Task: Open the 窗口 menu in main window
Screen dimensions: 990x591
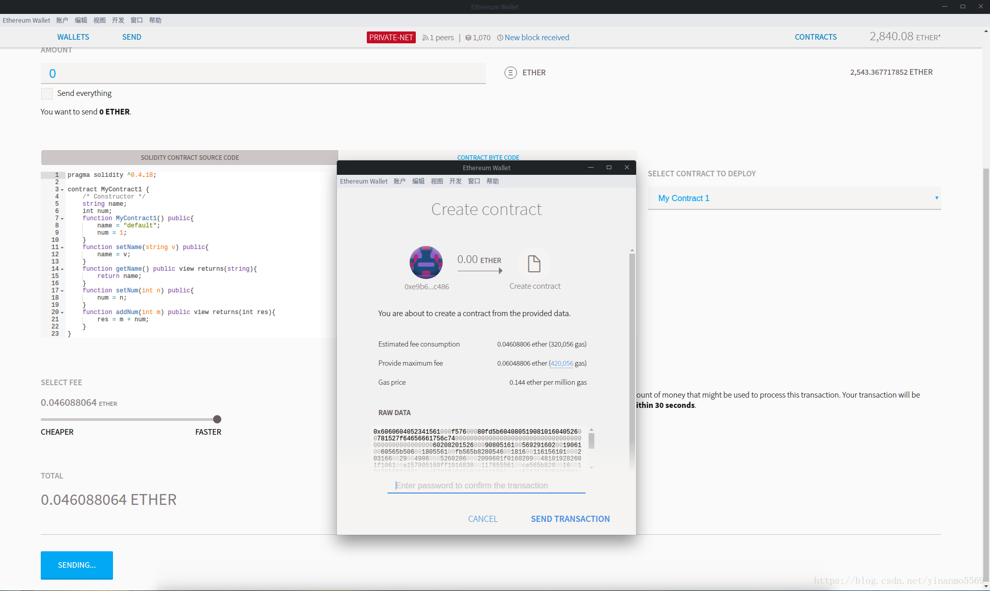Action: click(x=137, y=20)
